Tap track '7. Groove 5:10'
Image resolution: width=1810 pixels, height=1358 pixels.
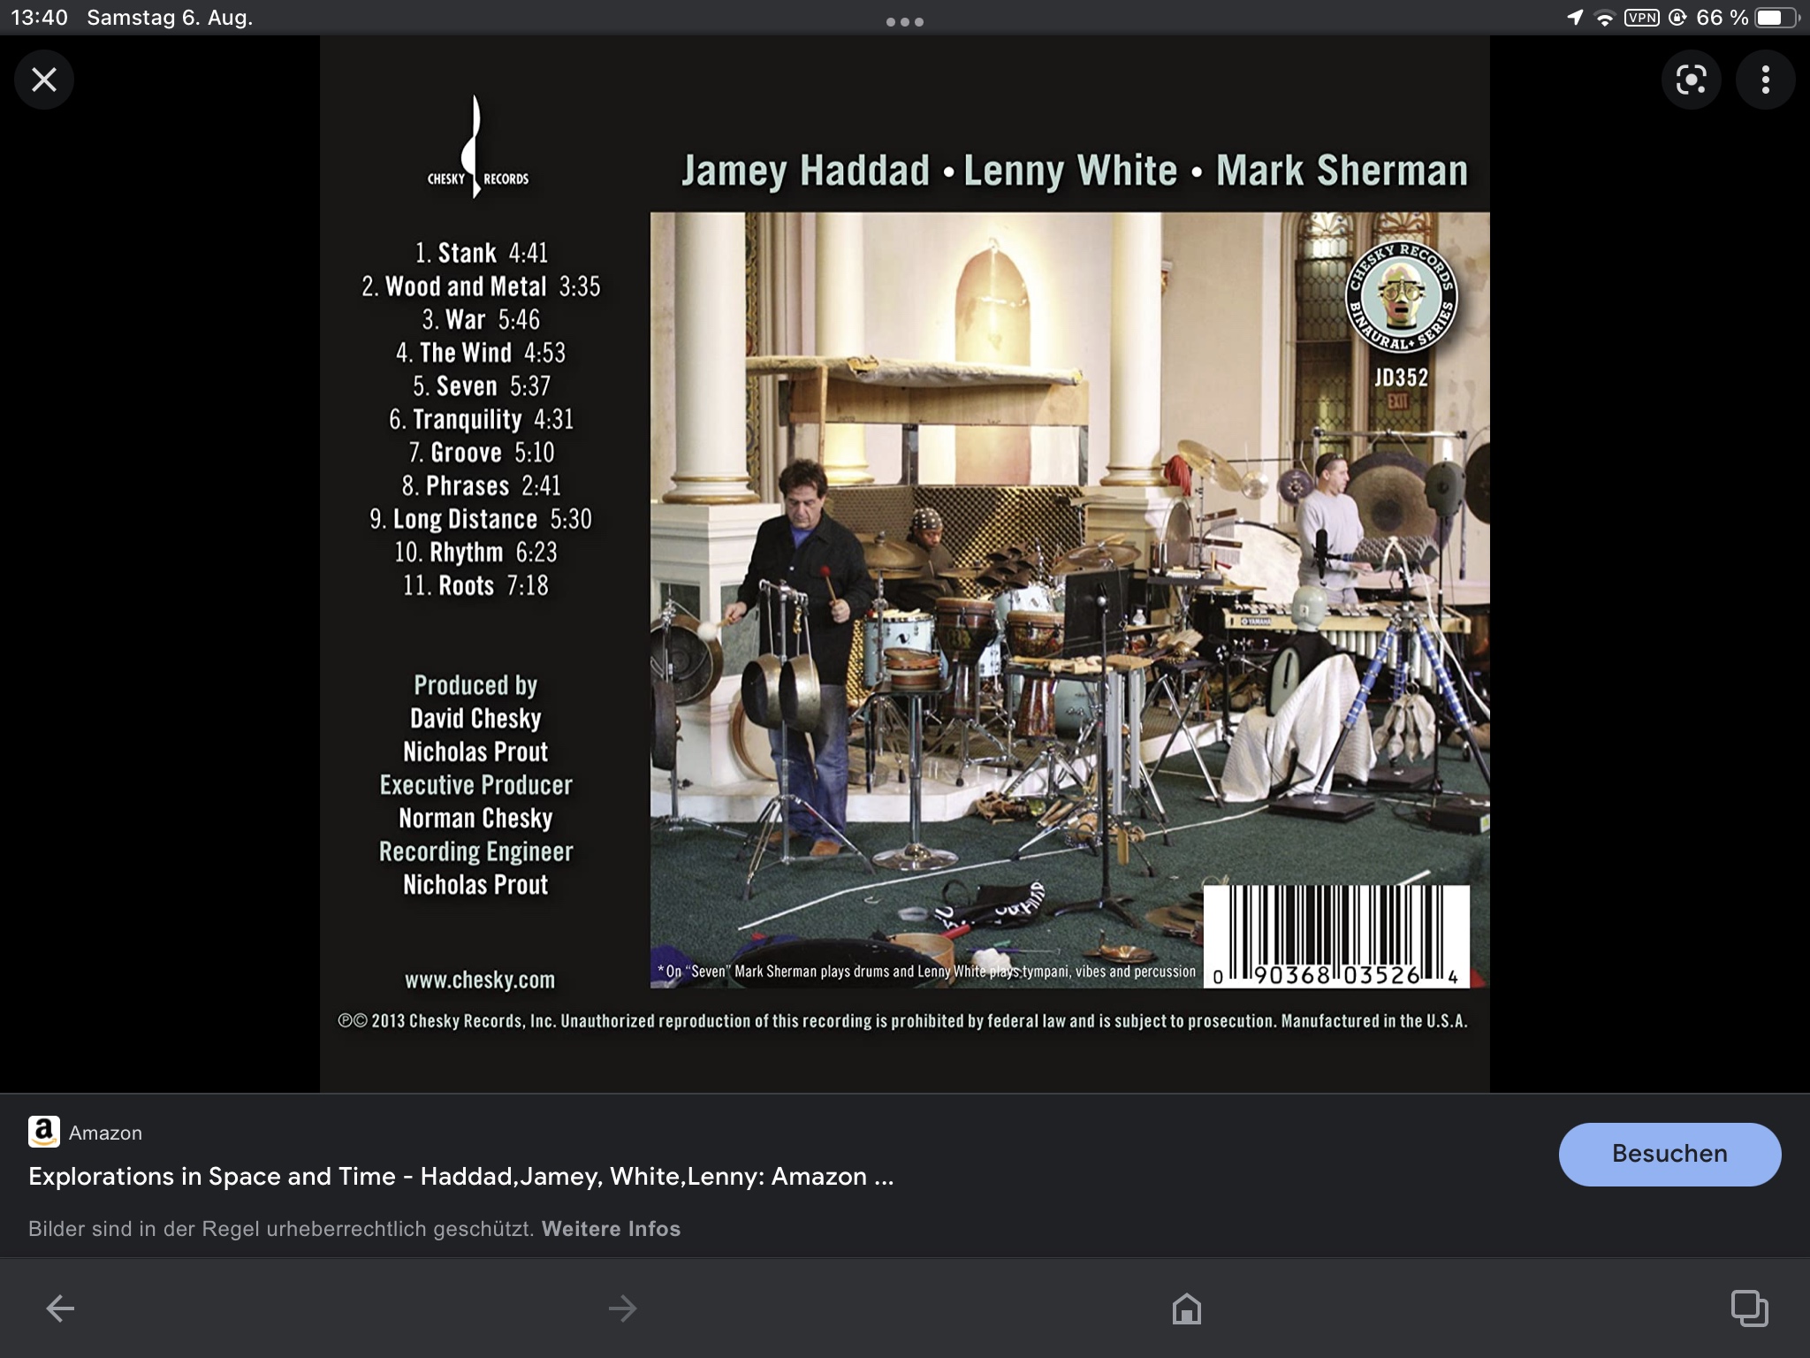(x=482, y=453)
